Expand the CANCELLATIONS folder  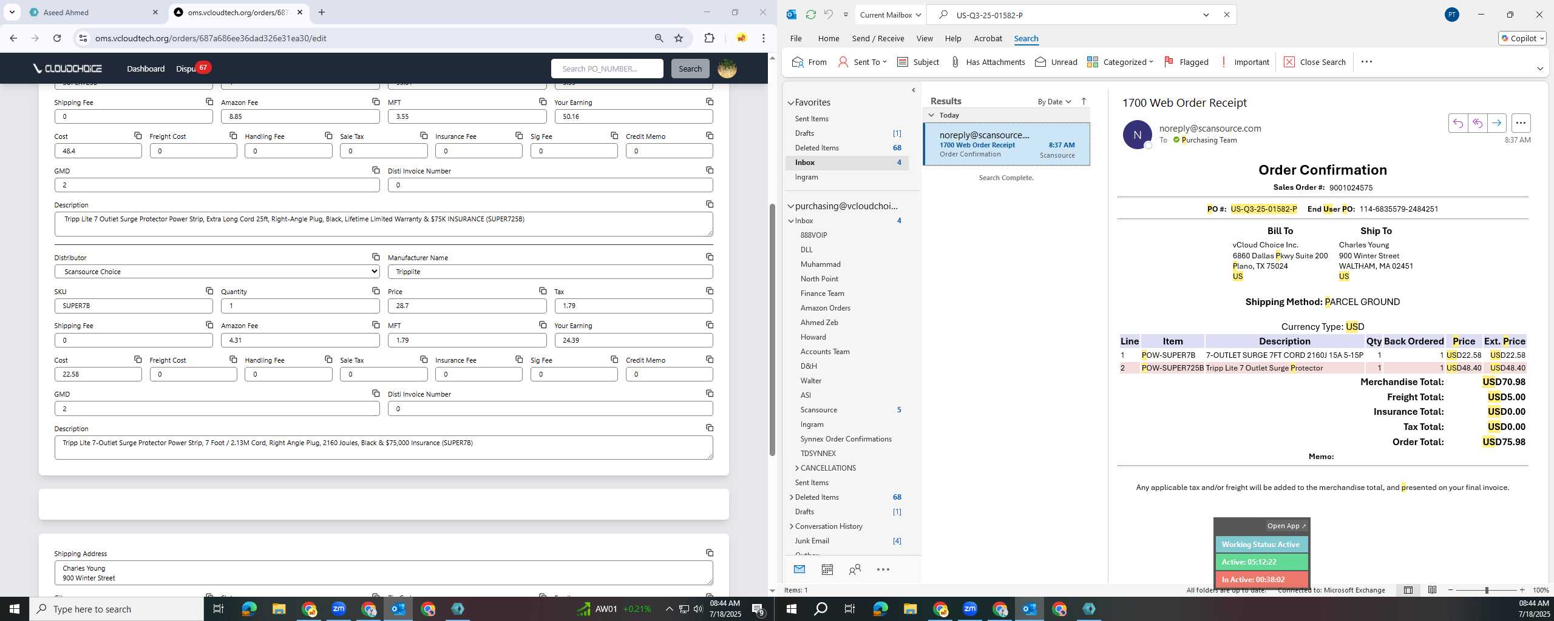pos(797,468)
